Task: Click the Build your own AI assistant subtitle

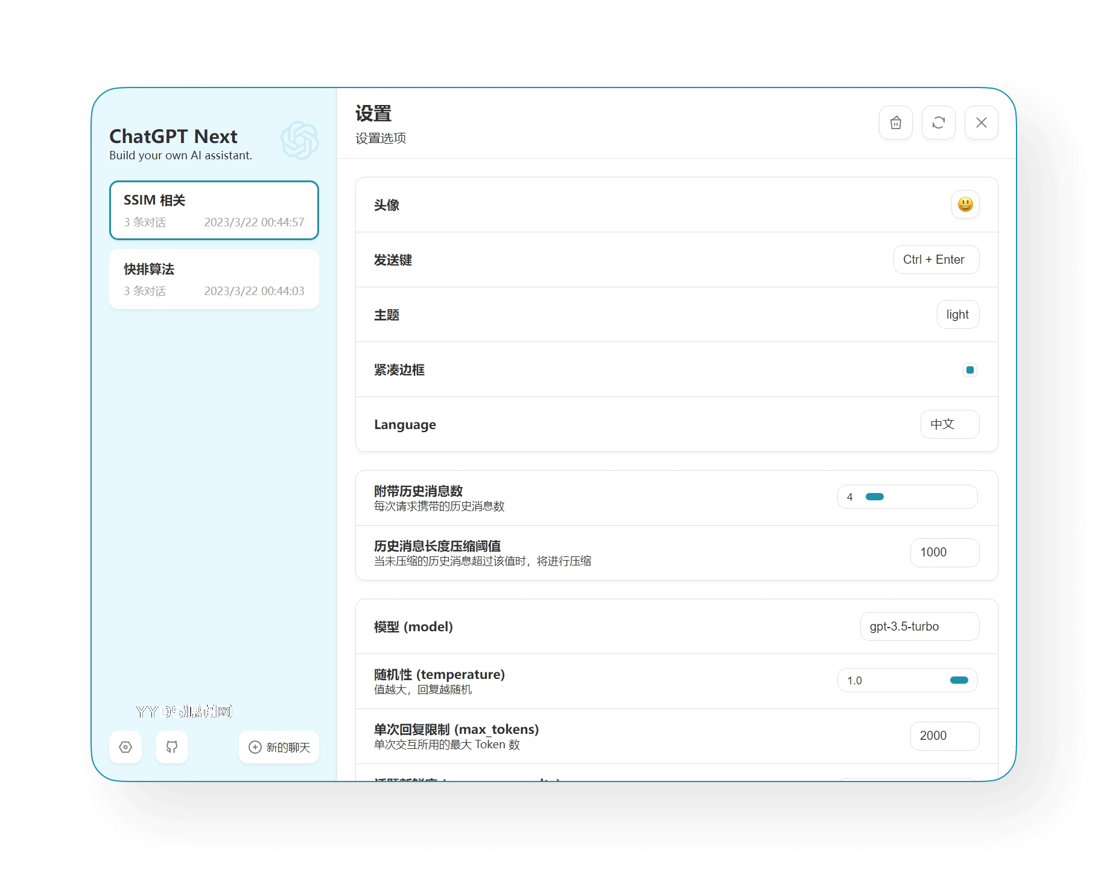Action: (x=180, y=155)
